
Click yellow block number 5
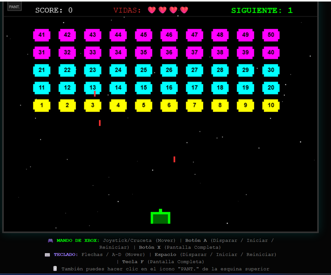pos(144,105)
